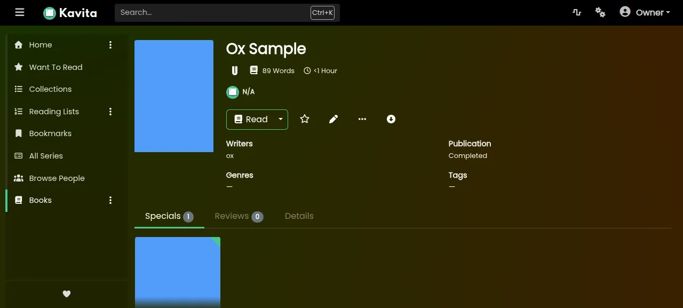Open Home three-dot options menu

pyautogui.click(x=110, y=45)
